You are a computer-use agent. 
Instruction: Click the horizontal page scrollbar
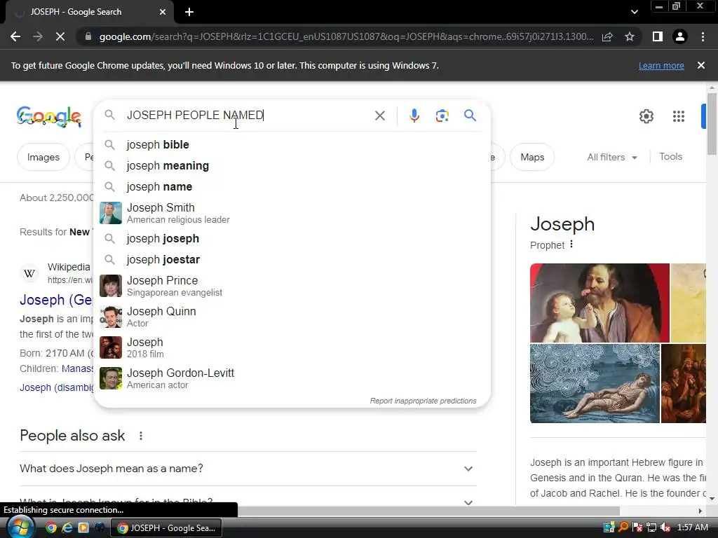[x=428, y=511]
